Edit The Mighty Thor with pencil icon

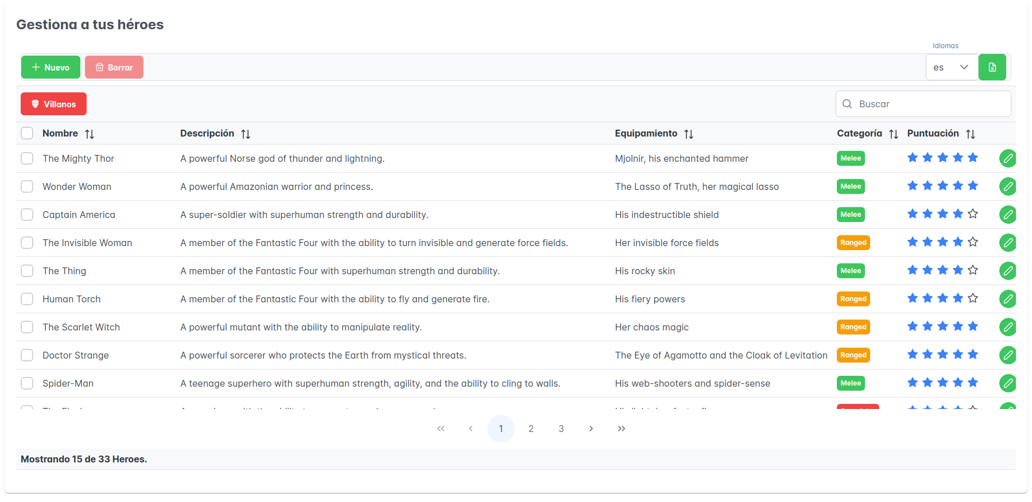(x=1008, y=158)
